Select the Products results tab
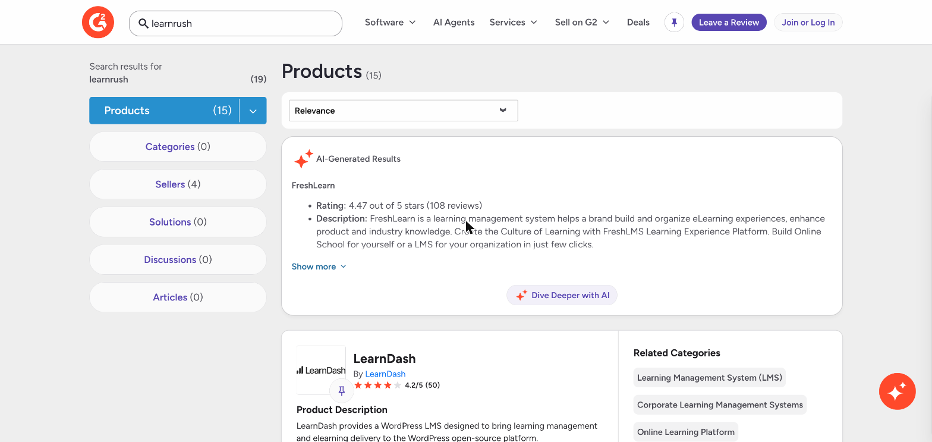 coord(164,111)
